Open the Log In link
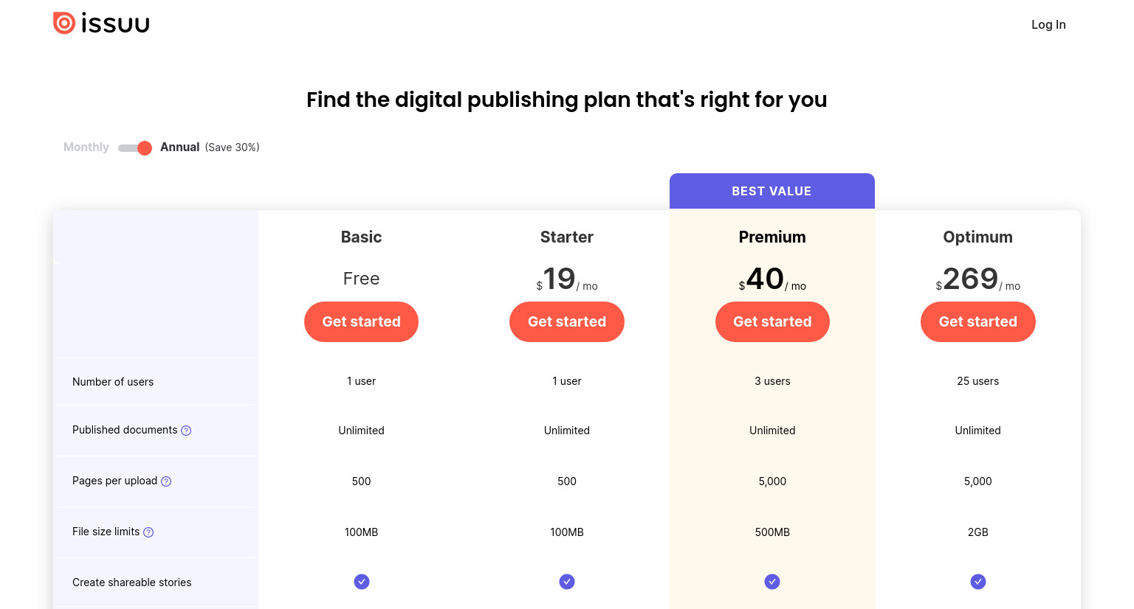 [1048, 24]
